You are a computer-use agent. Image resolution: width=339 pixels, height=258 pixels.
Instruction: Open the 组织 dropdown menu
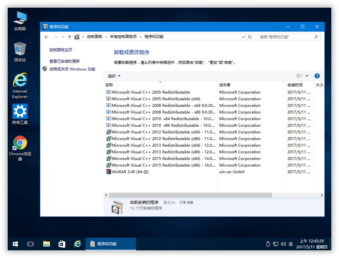(x=114, y=76)
